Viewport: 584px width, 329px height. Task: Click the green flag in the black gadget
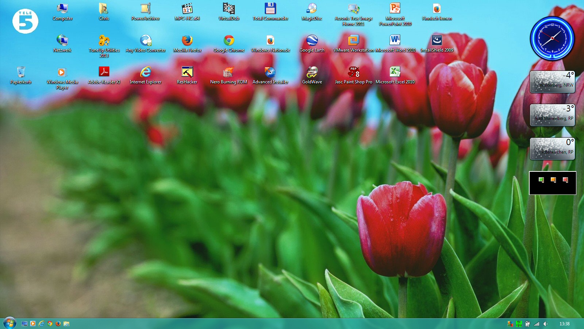pyautogui.click(x=541, y=179)
